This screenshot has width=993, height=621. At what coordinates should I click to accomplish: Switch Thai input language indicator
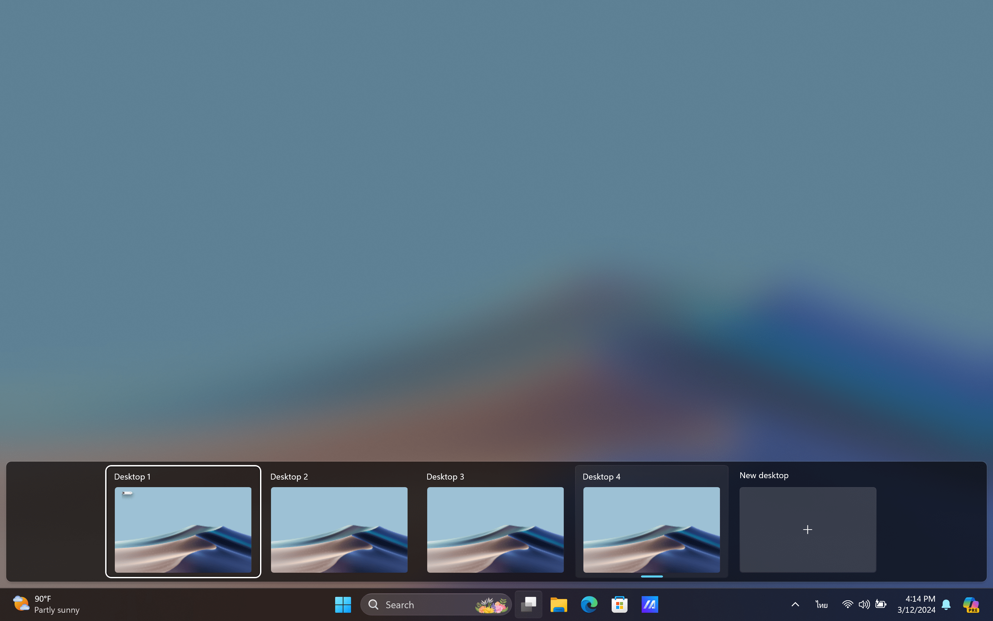click(x=822, y=604)
